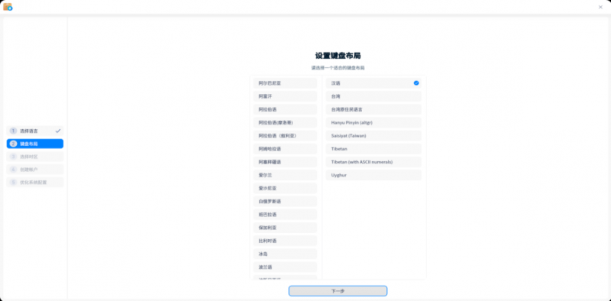Choose 比利时语 layout
Screen dimensions: 611x301
coord(285,241)
